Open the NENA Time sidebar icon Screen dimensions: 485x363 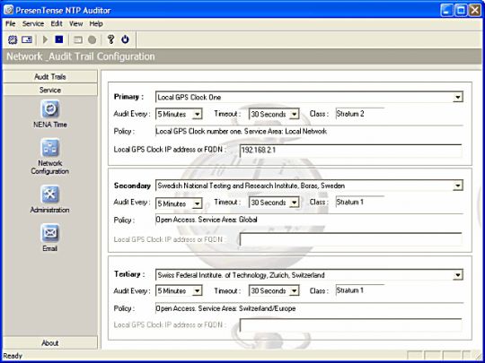point(49,109)
